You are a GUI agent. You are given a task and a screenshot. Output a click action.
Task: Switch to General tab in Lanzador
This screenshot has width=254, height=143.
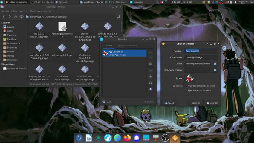[x=108, y=46]
